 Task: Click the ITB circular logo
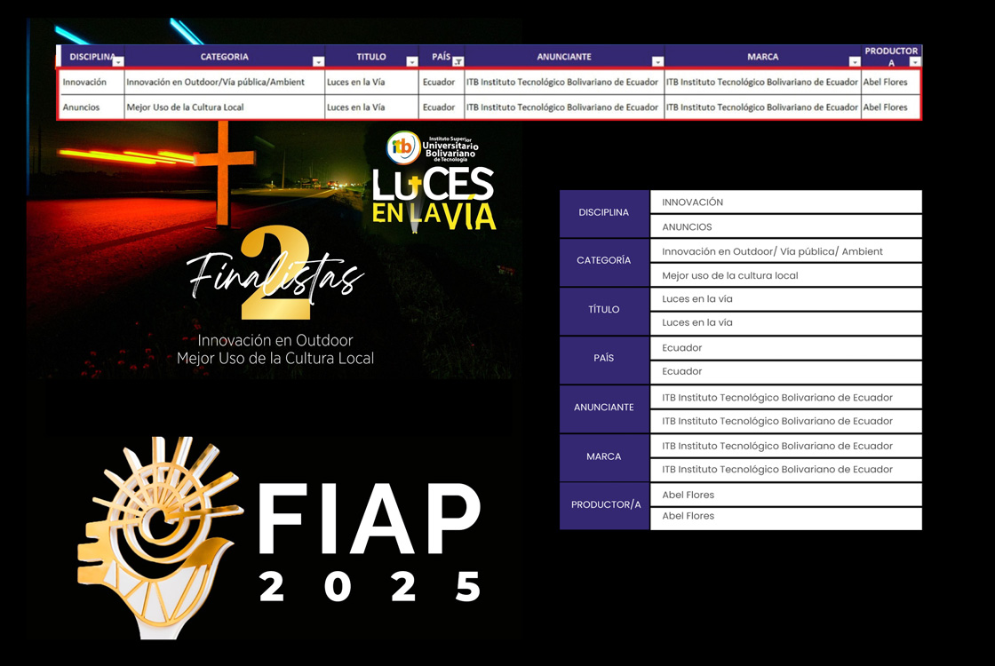403,147
